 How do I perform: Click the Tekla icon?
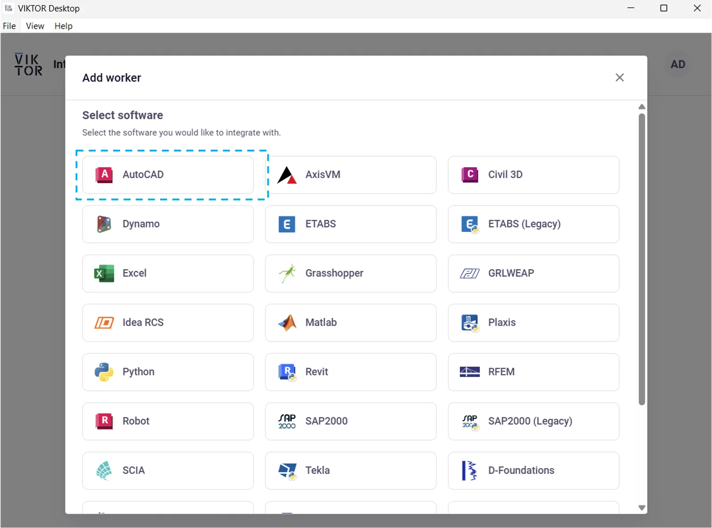coord(287,471)
